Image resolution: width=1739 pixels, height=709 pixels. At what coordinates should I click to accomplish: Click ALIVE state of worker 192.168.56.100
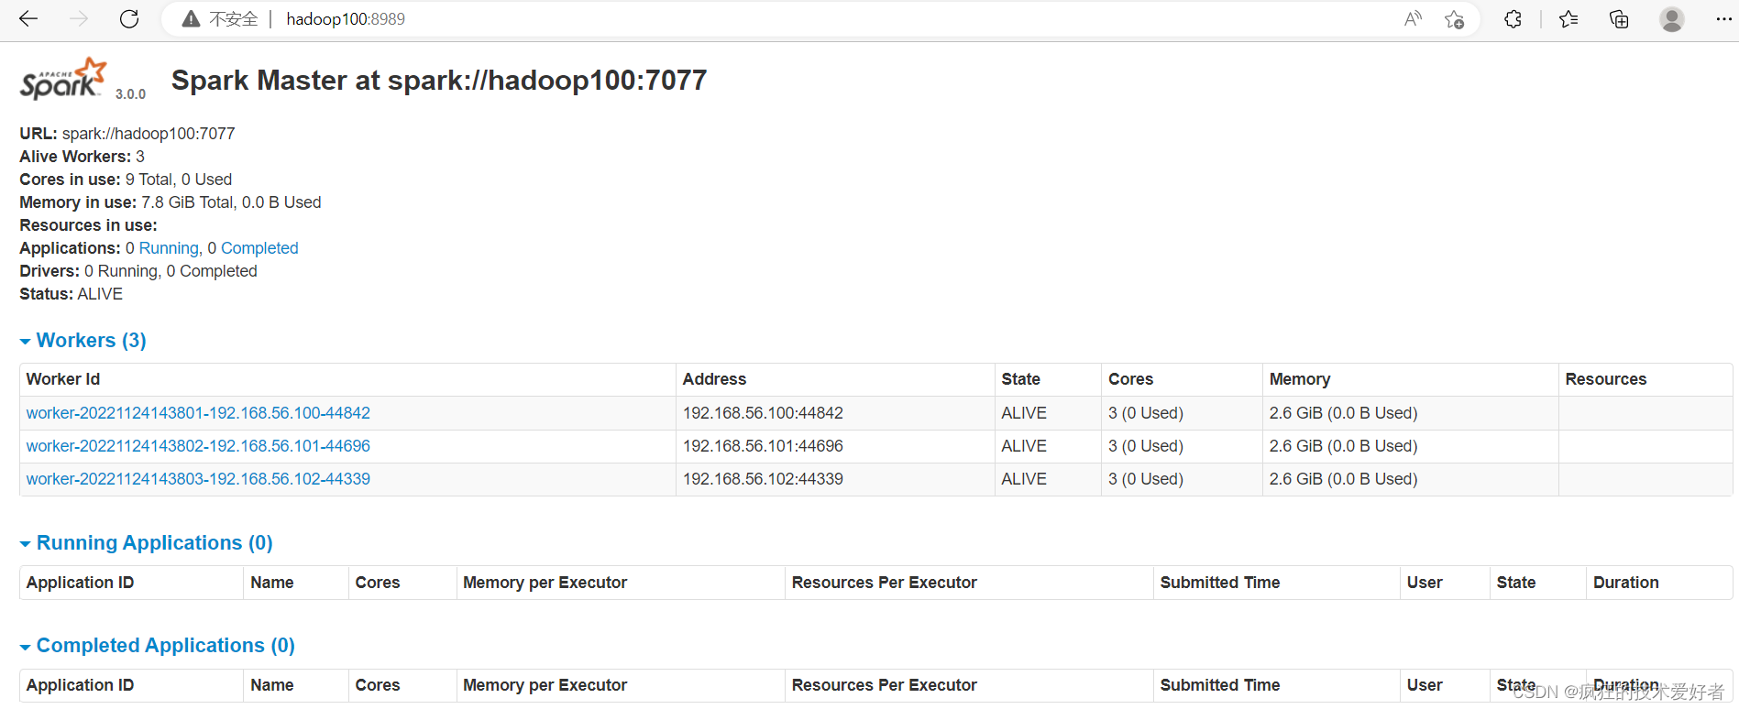(x=1024, y=413)
